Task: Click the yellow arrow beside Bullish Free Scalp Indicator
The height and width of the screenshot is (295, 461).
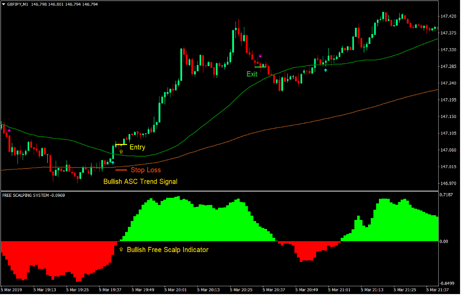Action: tap(121, 249)
